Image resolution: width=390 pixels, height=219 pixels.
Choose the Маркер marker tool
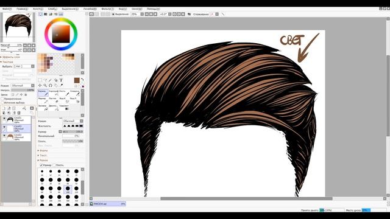43,100
